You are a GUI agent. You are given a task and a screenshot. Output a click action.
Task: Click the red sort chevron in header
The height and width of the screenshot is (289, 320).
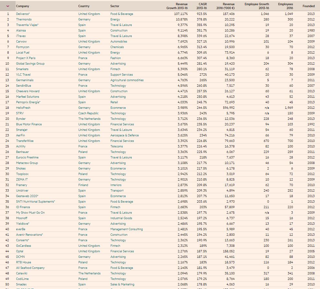click(7, 6)
